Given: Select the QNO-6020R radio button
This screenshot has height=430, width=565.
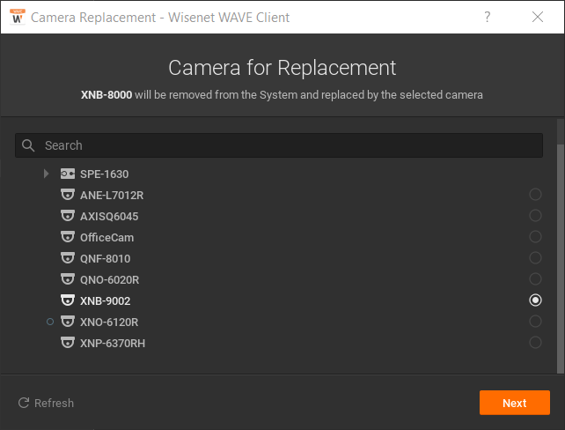Looking at the screenshot, I should [535, 278].
